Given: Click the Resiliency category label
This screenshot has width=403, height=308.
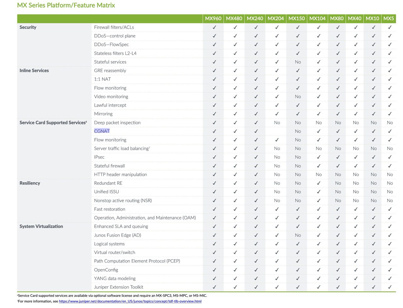Looking at the screenshot, I should tap(30, 183).
